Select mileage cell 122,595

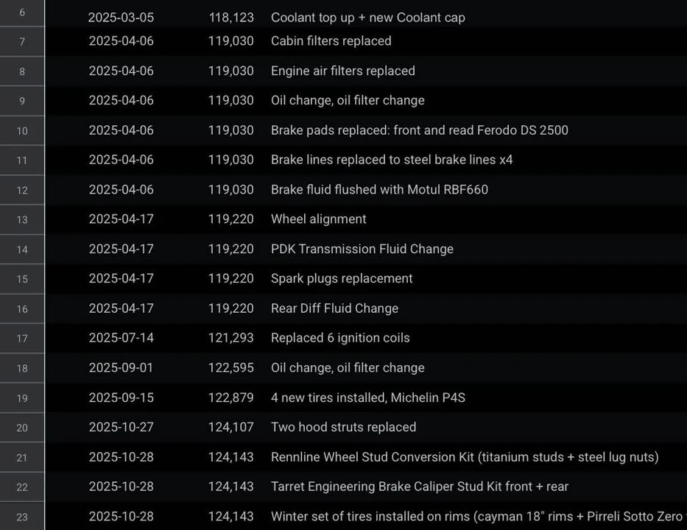(x=231, y=367)
